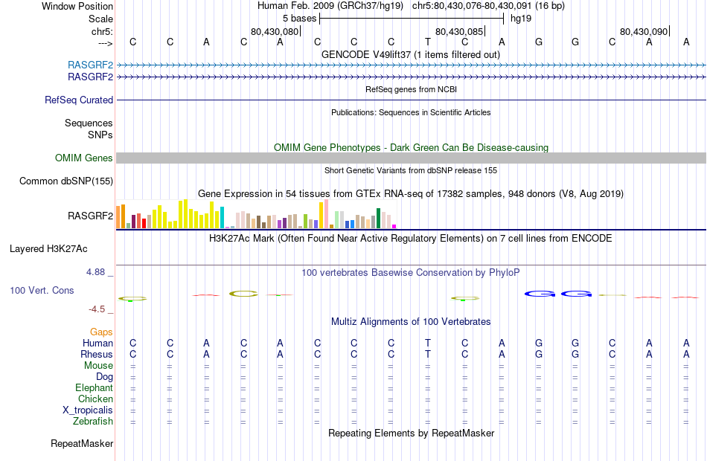Click the large olive C in PhyloP track

(x=243, y=294)
